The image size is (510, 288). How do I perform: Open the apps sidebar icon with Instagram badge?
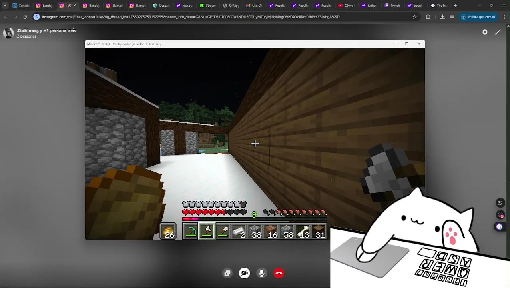coord(500,215)
